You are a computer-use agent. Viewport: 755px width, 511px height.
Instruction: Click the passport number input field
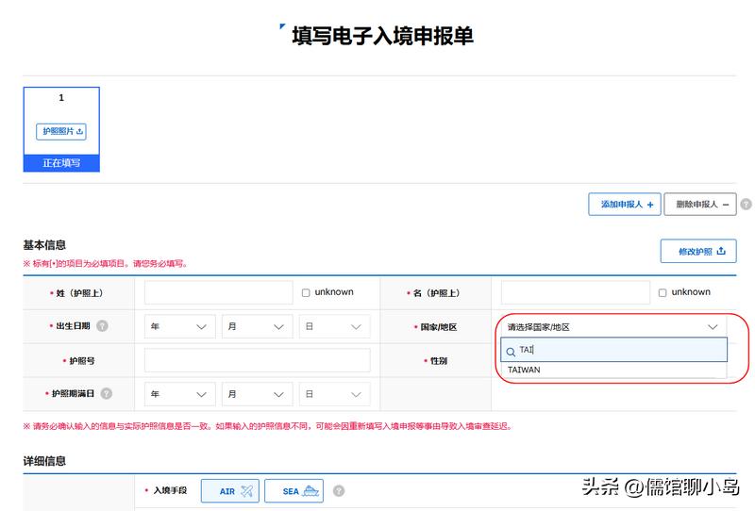pos(257,360)
